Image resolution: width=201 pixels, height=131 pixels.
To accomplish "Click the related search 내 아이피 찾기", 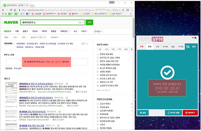I will pos(32,44).
